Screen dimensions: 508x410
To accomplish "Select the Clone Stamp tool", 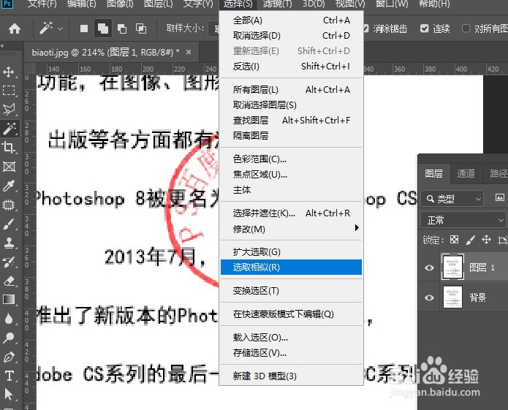I will tap(9, 243).
